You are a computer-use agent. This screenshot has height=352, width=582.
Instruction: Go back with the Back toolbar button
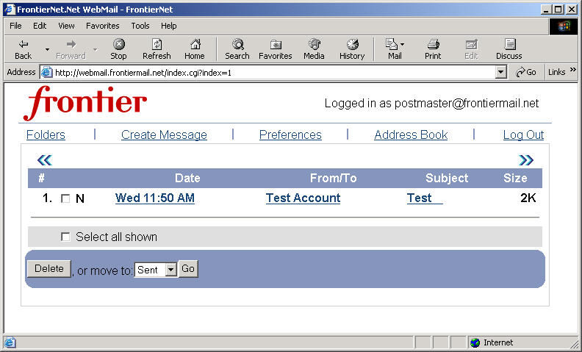pos(23,49)
